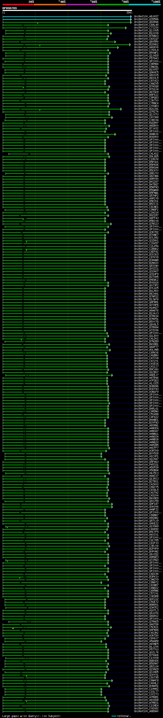Screen dimensions: 163x718
Task: Click the UniRef100_Q605M0 label
Action: click(146, 42)
